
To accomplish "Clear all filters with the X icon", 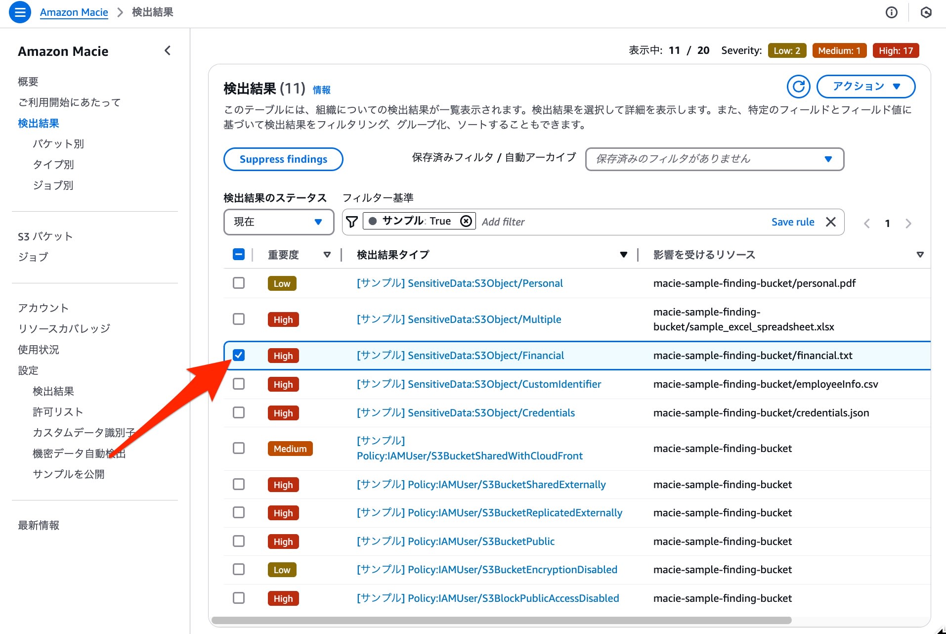I will [x=831, y=222].
